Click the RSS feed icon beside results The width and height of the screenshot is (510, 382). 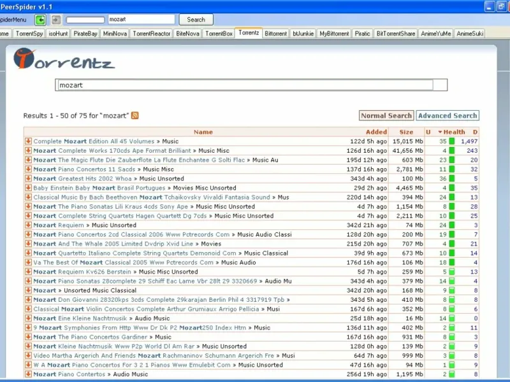(x=135, y=115)
